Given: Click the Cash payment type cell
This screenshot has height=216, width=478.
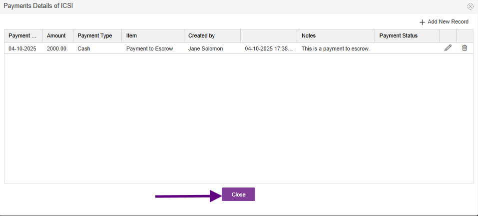Looking at the screenshot, I should (x=84, y=48).
